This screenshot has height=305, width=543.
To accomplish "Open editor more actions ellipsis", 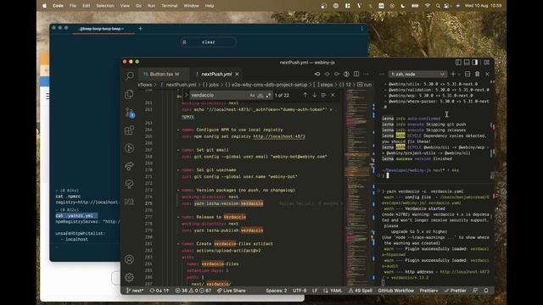I will [x=366, y=74].
